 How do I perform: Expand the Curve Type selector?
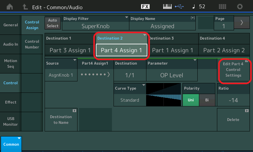(x=130, y=95)
